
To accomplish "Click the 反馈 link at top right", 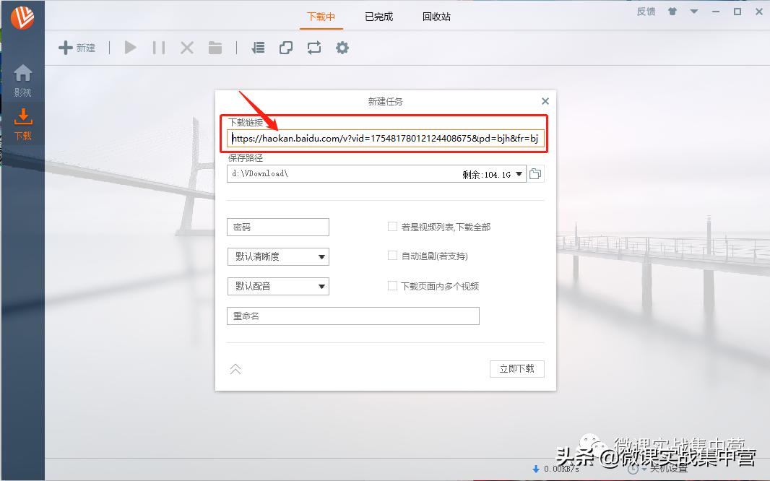I will [x=645, y=12].
